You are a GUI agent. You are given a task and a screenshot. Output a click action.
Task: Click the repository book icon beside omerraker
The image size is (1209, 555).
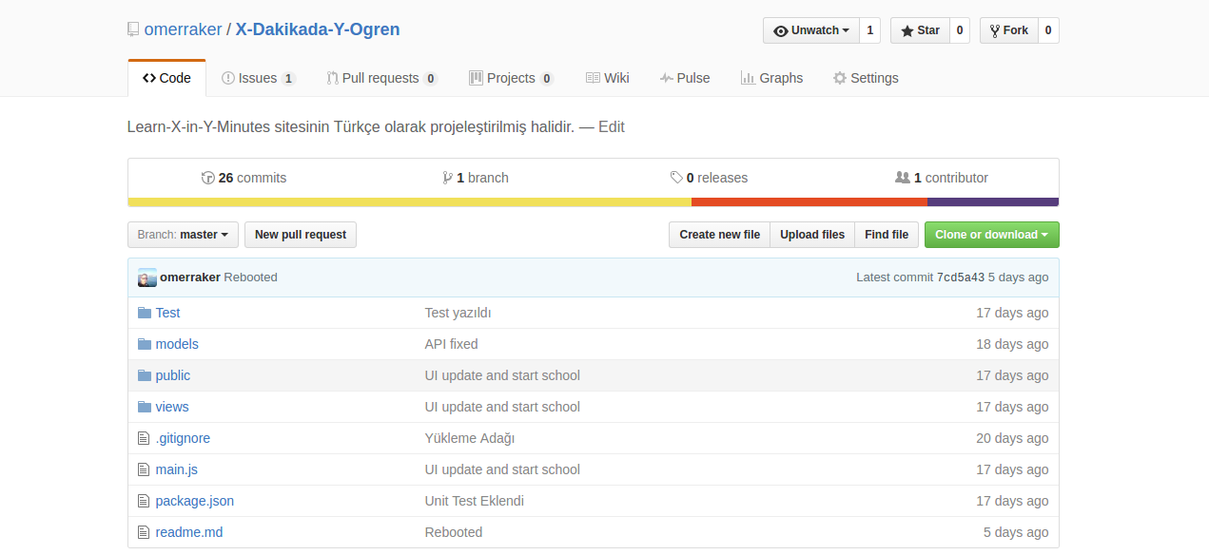coord(133,29)
